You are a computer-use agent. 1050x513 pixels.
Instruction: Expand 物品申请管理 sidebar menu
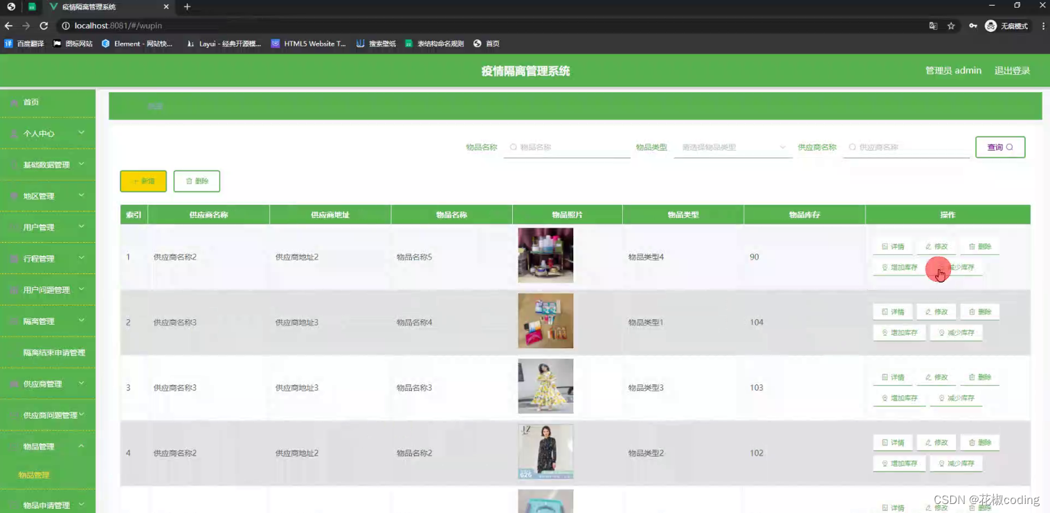point(48,505)
